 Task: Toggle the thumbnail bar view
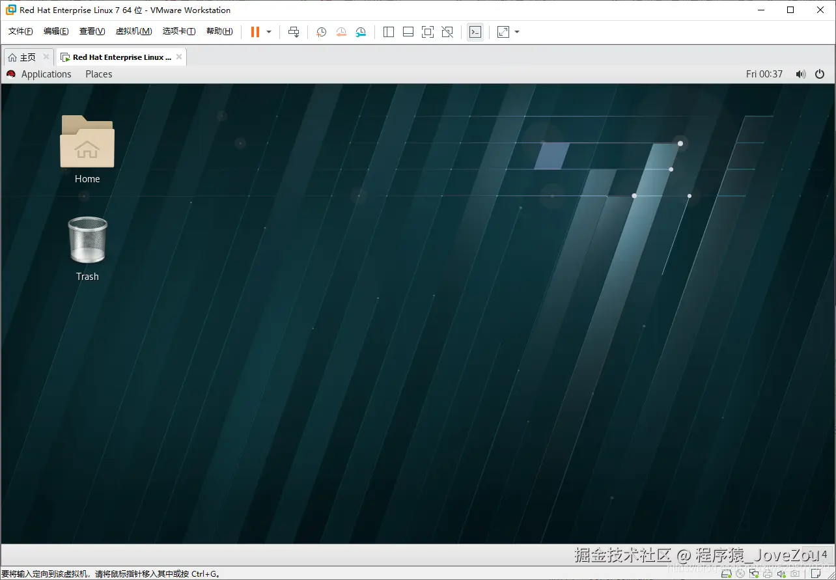408,32
